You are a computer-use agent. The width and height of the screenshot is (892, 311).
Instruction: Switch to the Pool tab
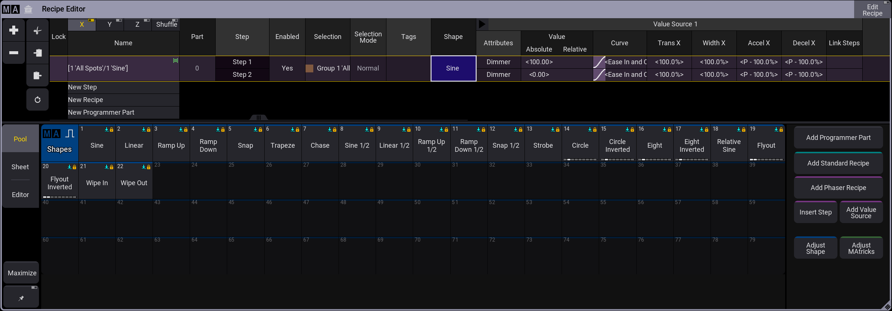click(20, 139)
